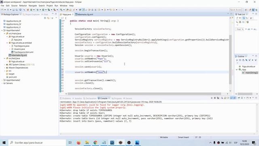Viewport: 259px width, 146px height.
Task: Switch to the Servers bottom tab
Action: pos(128,98)
